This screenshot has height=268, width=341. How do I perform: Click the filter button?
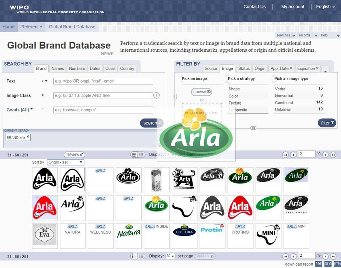point(327,123)
